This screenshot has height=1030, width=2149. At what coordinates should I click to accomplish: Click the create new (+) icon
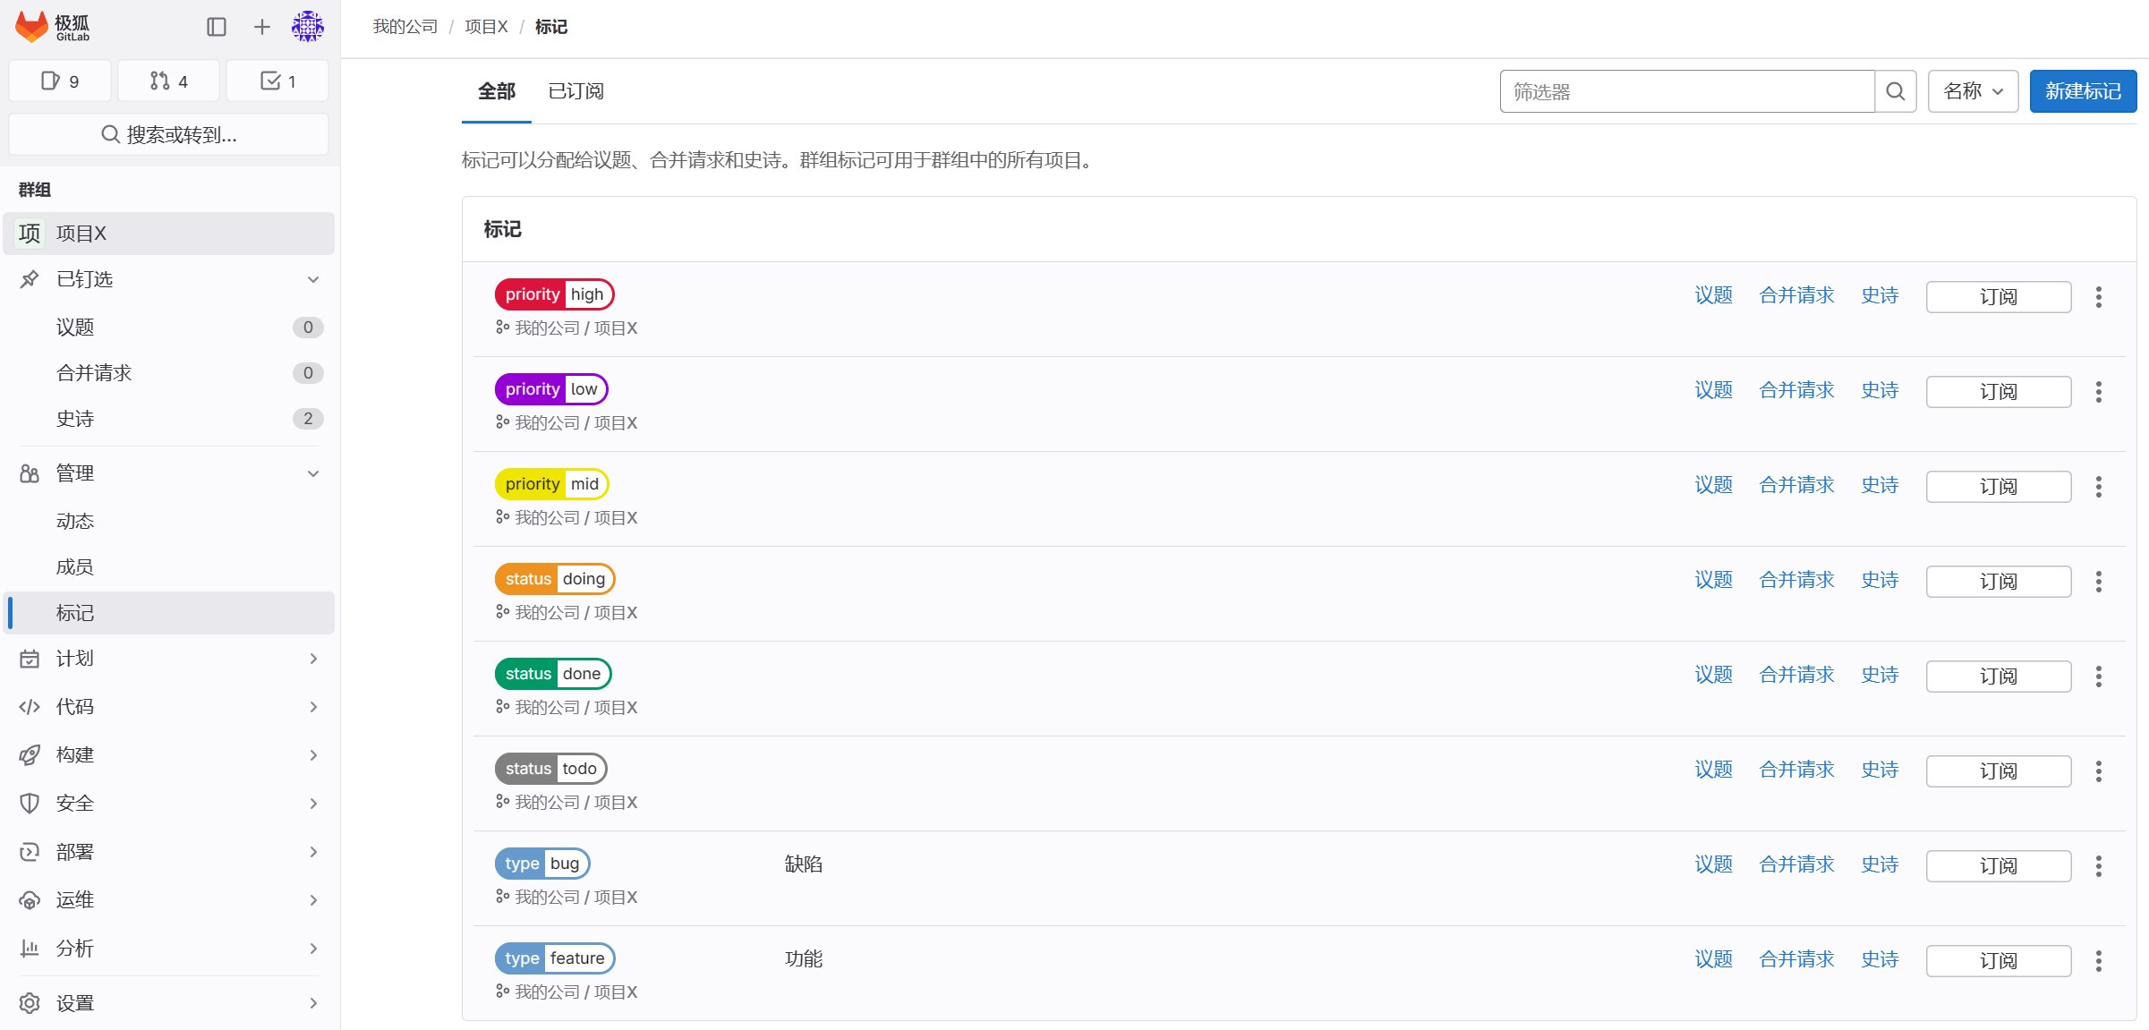pyautogui.click(x=261, y=27)
